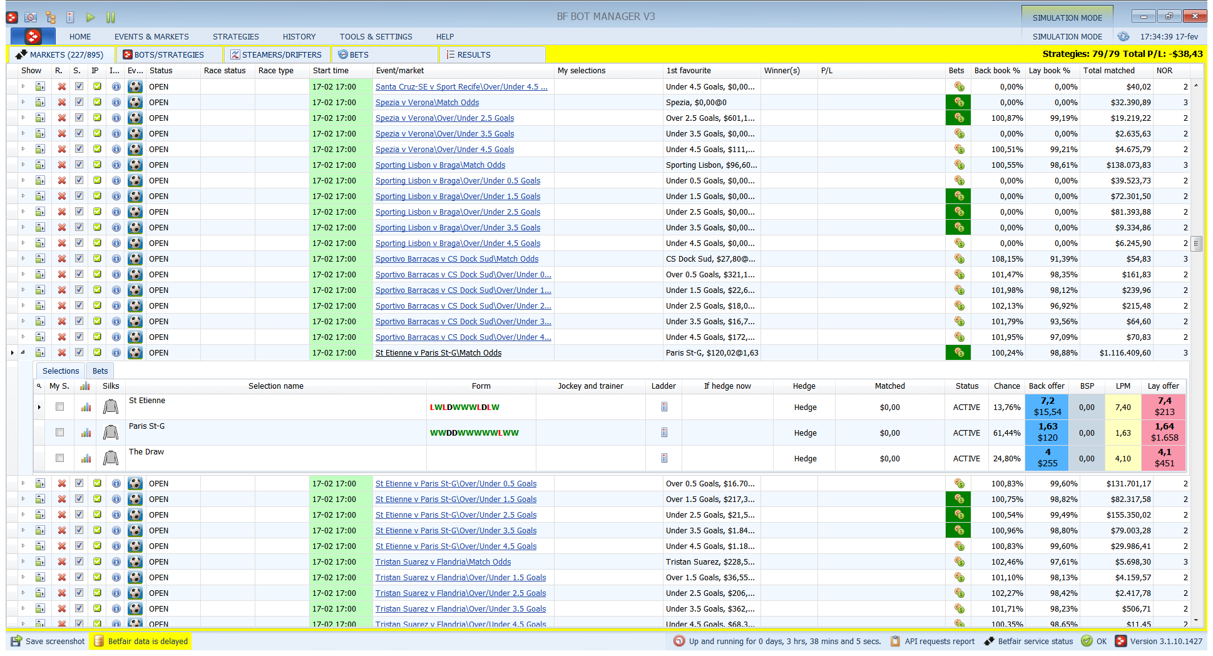Click the football event icon in Tristan Suarez Match Odds row
This screenshot has height=656, width=1213.
pos(135,561)
